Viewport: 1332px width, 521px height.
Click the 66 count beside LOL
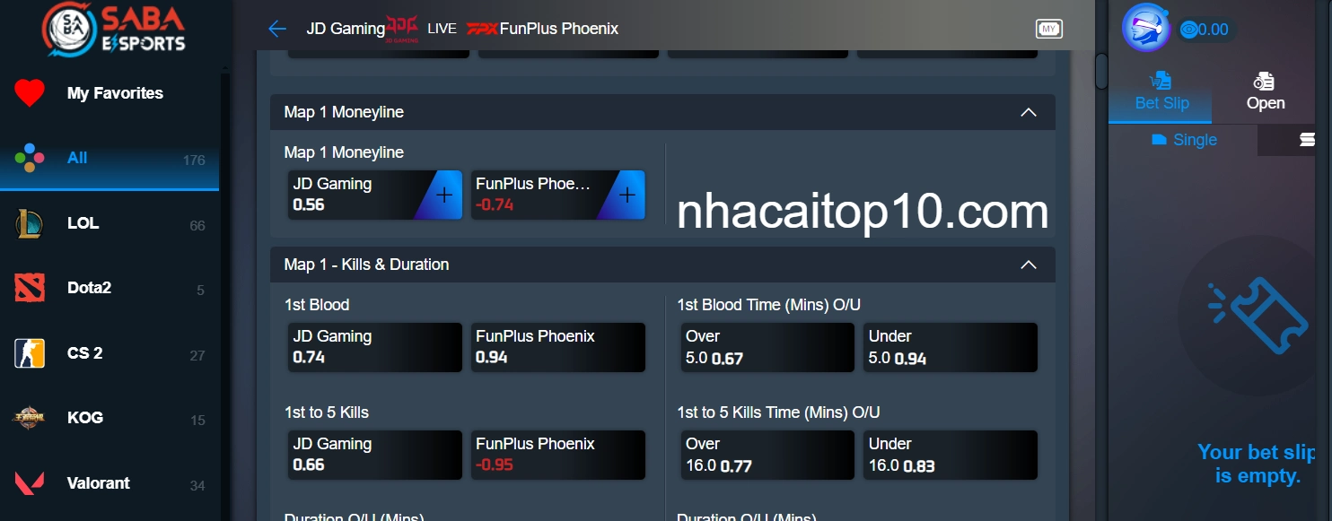click(197, 226)
